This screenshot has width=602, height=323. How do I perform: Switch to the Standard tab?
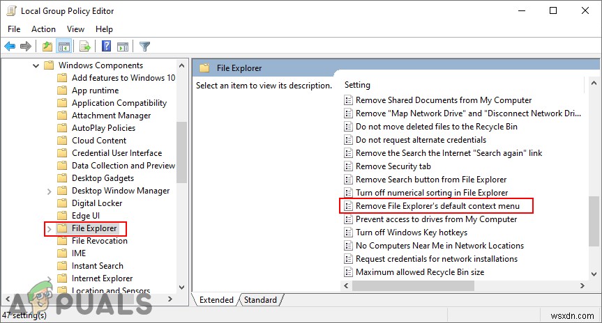(x=260, y=300)
